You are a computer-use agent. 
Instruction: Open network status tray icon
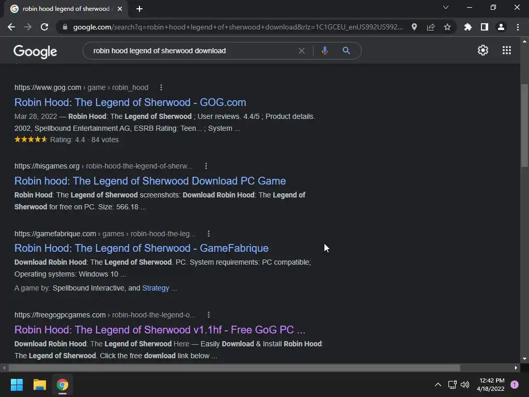click(x=452, y=385)
